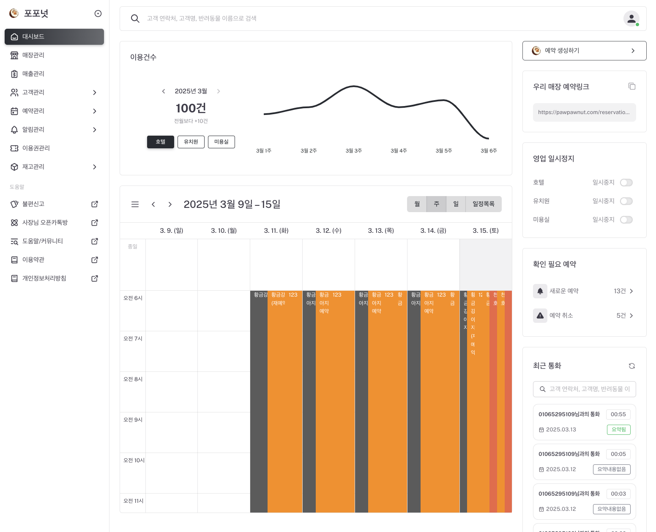Click the 이용권관리 ticket icon
This screenshot has width=656, height=532.
[14, 148]
